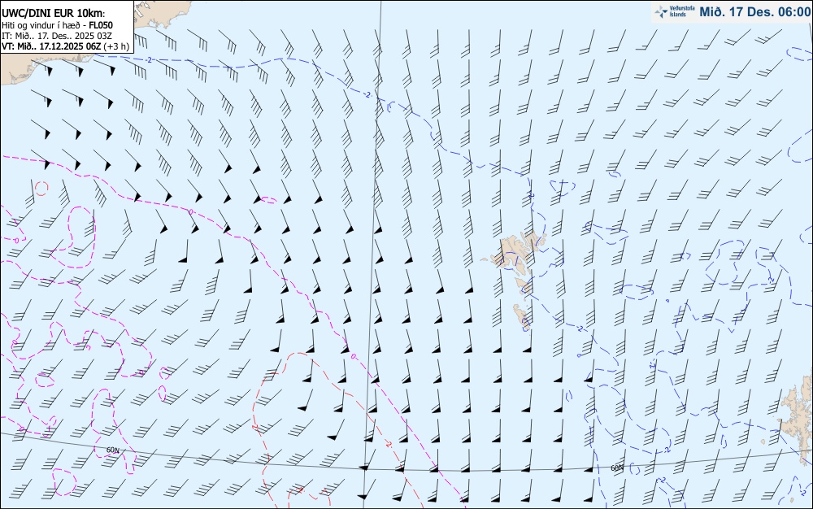Image resolution: width=813 pixels, height=509 pixels.
Task: Select the 'Mið. 17 Des. 06:00' date label
Action: pyautogui.click(x=754, y=11)
